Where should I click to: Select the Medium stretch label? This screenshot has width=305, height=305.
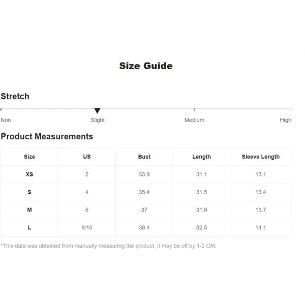pyautogui.click(x=194, y=120)
